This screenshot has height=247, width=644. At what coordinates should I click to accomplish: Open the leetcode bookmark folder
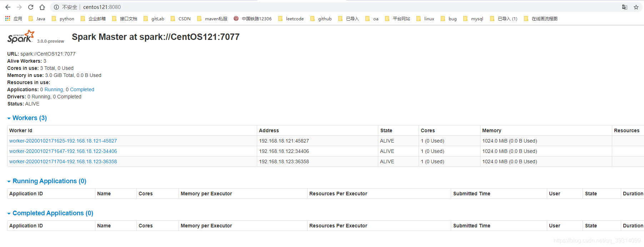[x=291, y=19]
